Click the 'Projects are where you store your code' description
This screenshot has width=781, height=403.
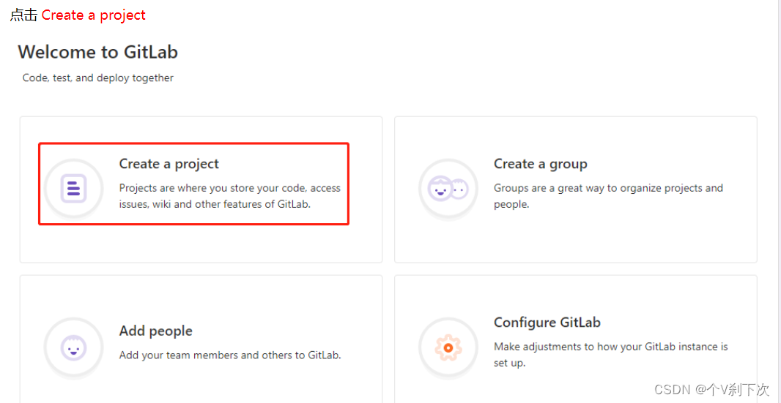point(229,196)
